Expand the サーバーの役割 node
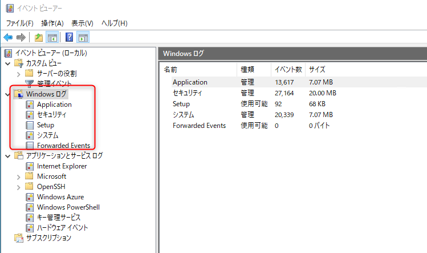 pos(18,74)
